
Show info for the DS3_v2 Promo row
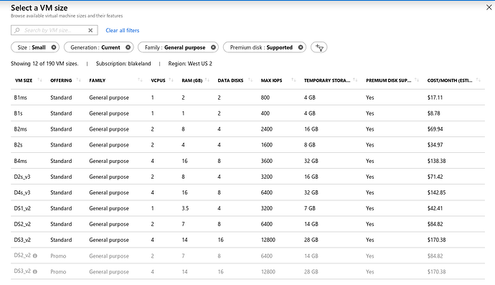pos(35,271)
